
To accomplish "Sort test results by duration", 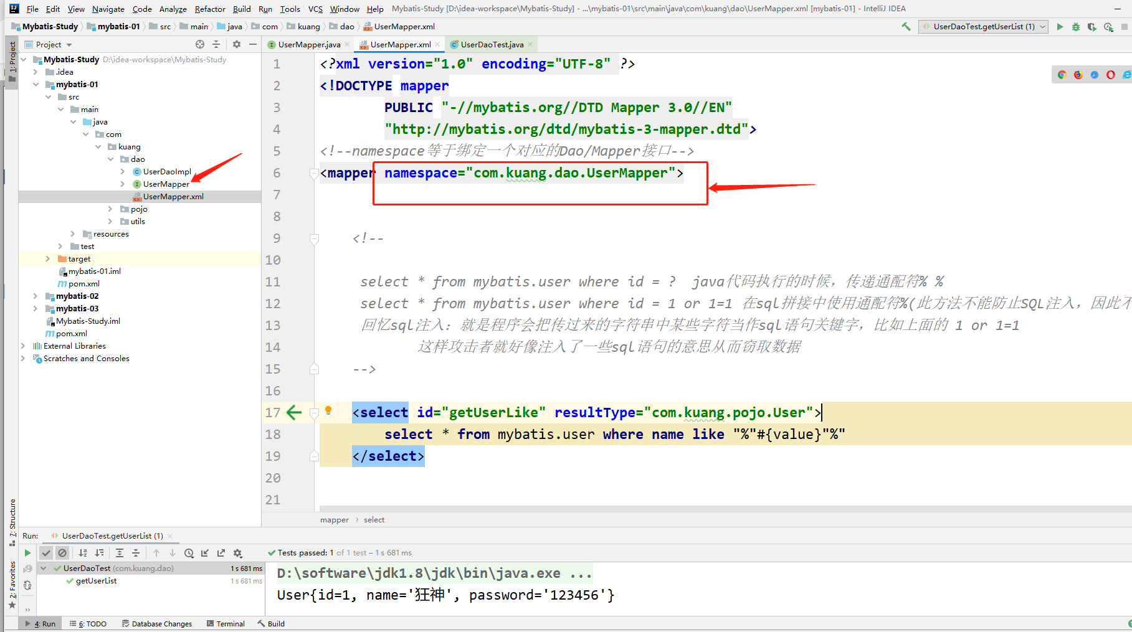I will click(x=99, y=553).
